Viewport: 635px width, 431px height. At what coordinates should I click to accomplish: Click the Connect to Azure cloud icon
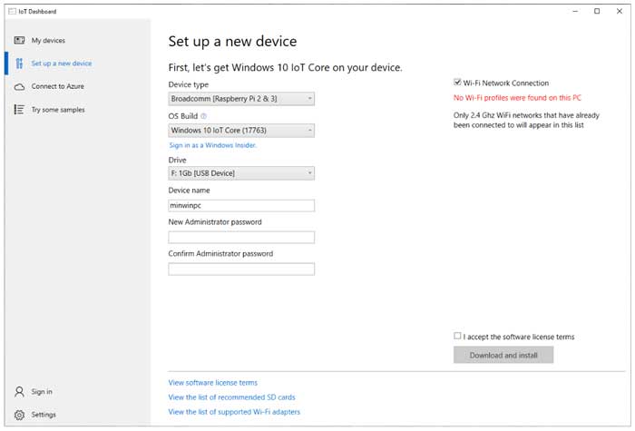[19, 86]
